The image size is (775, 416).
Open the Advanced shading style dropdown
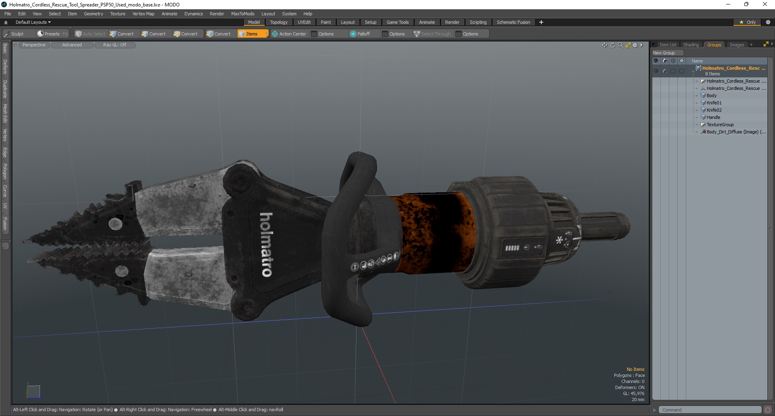click(72, 45)
